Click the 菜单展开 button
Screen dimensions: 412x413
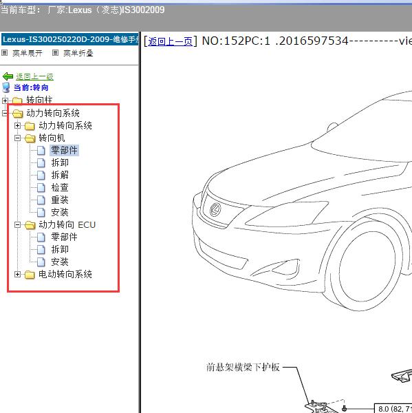point(27,53)
